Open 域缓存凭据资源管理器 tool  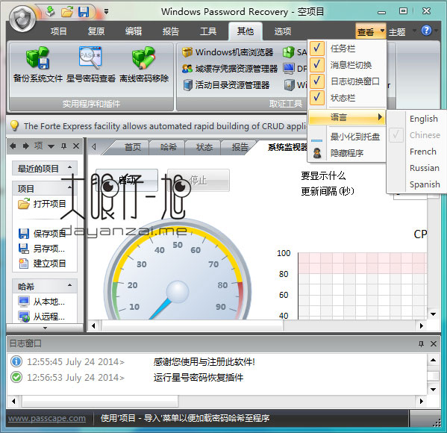point(230,69)
